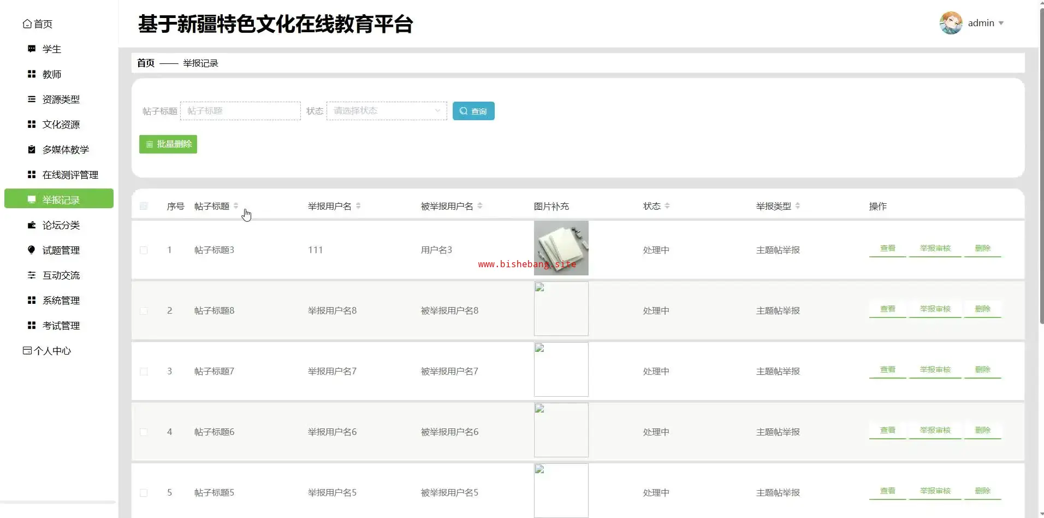The image size is (1044, 518).
Task: Sort by 帖子标题 column arrows
Action: (x=236, y=206)
